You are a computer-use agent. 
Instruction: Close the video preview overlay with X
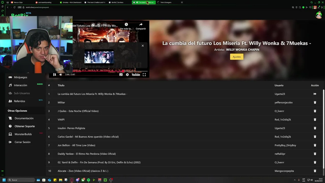[143, 46]
